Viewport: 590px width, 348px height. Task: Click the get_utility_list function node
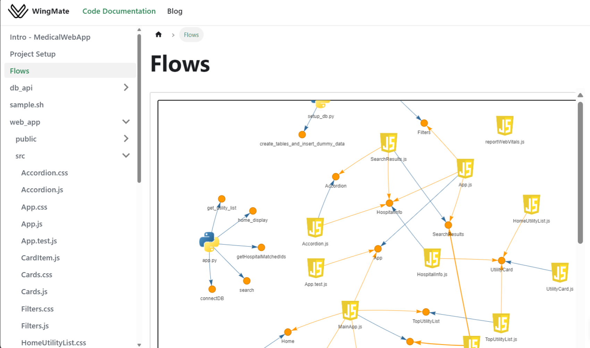click(x=222, y=199)
